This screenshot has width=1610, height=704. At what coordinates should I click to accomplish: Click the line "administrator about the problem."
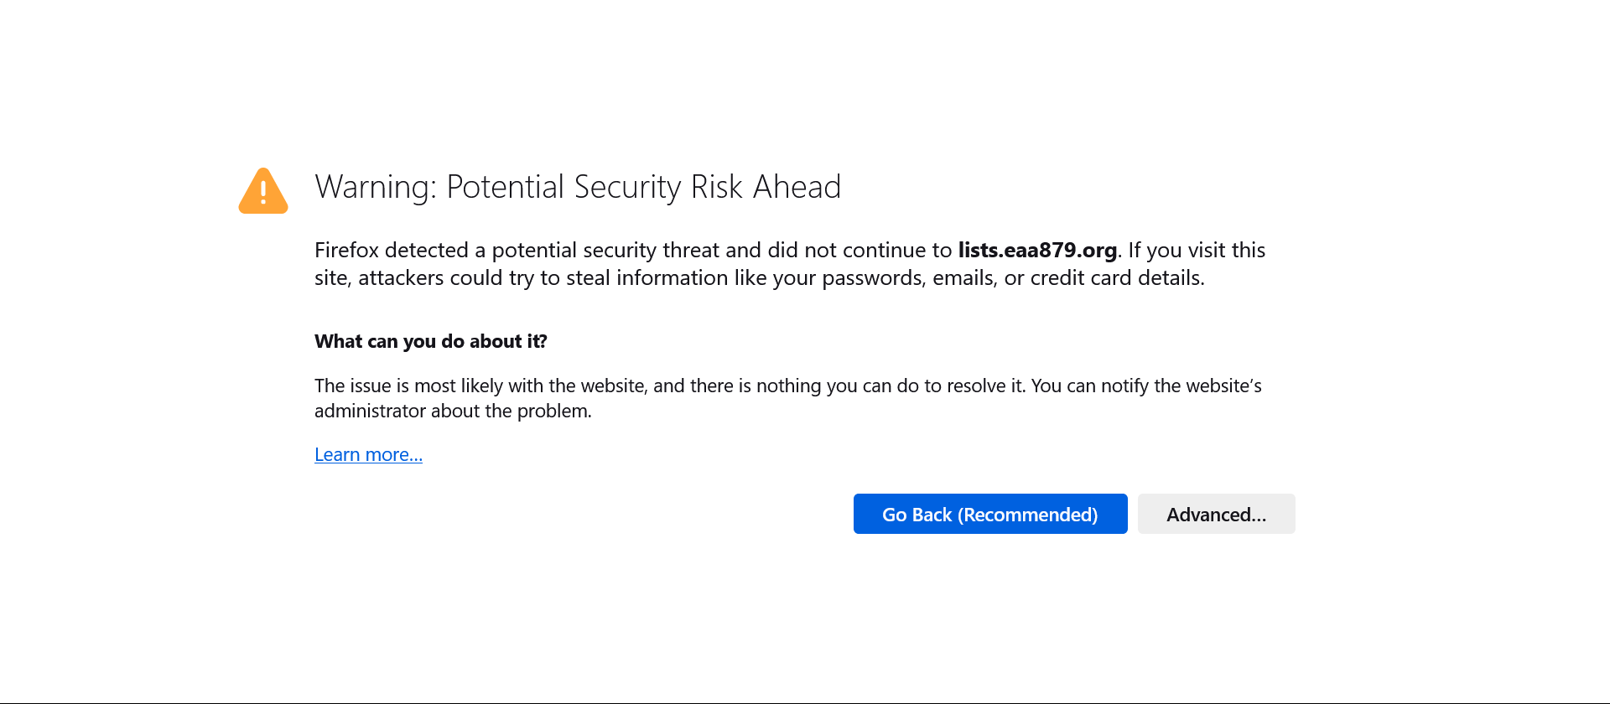(453, 411)
